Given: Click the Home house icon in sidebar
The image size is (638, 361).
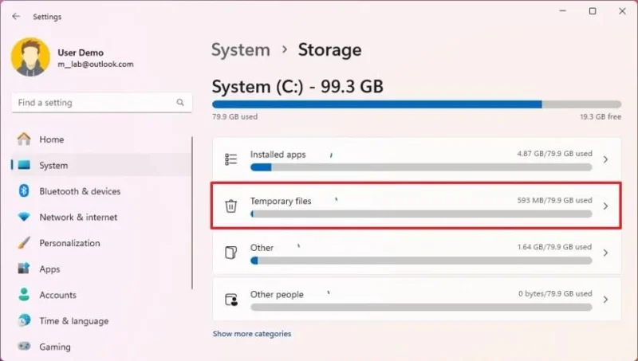Looking at the screenshot, I should click(24, 139).
